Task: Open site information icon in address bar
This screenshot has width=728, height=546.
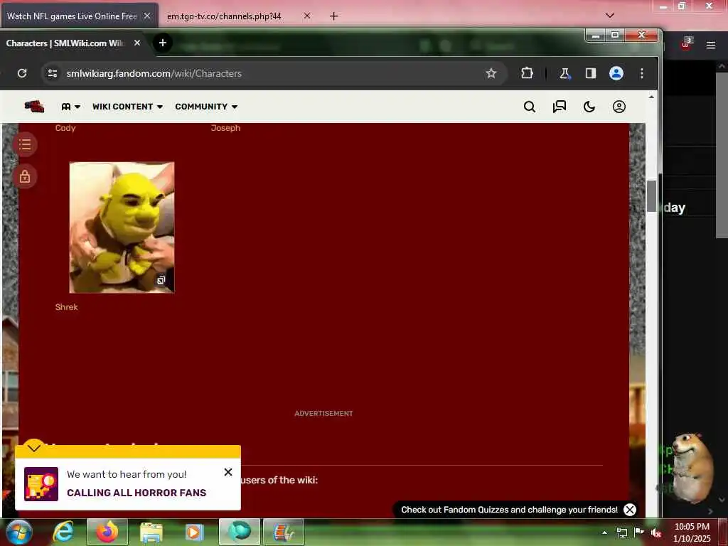Action: tap(53, 73)
